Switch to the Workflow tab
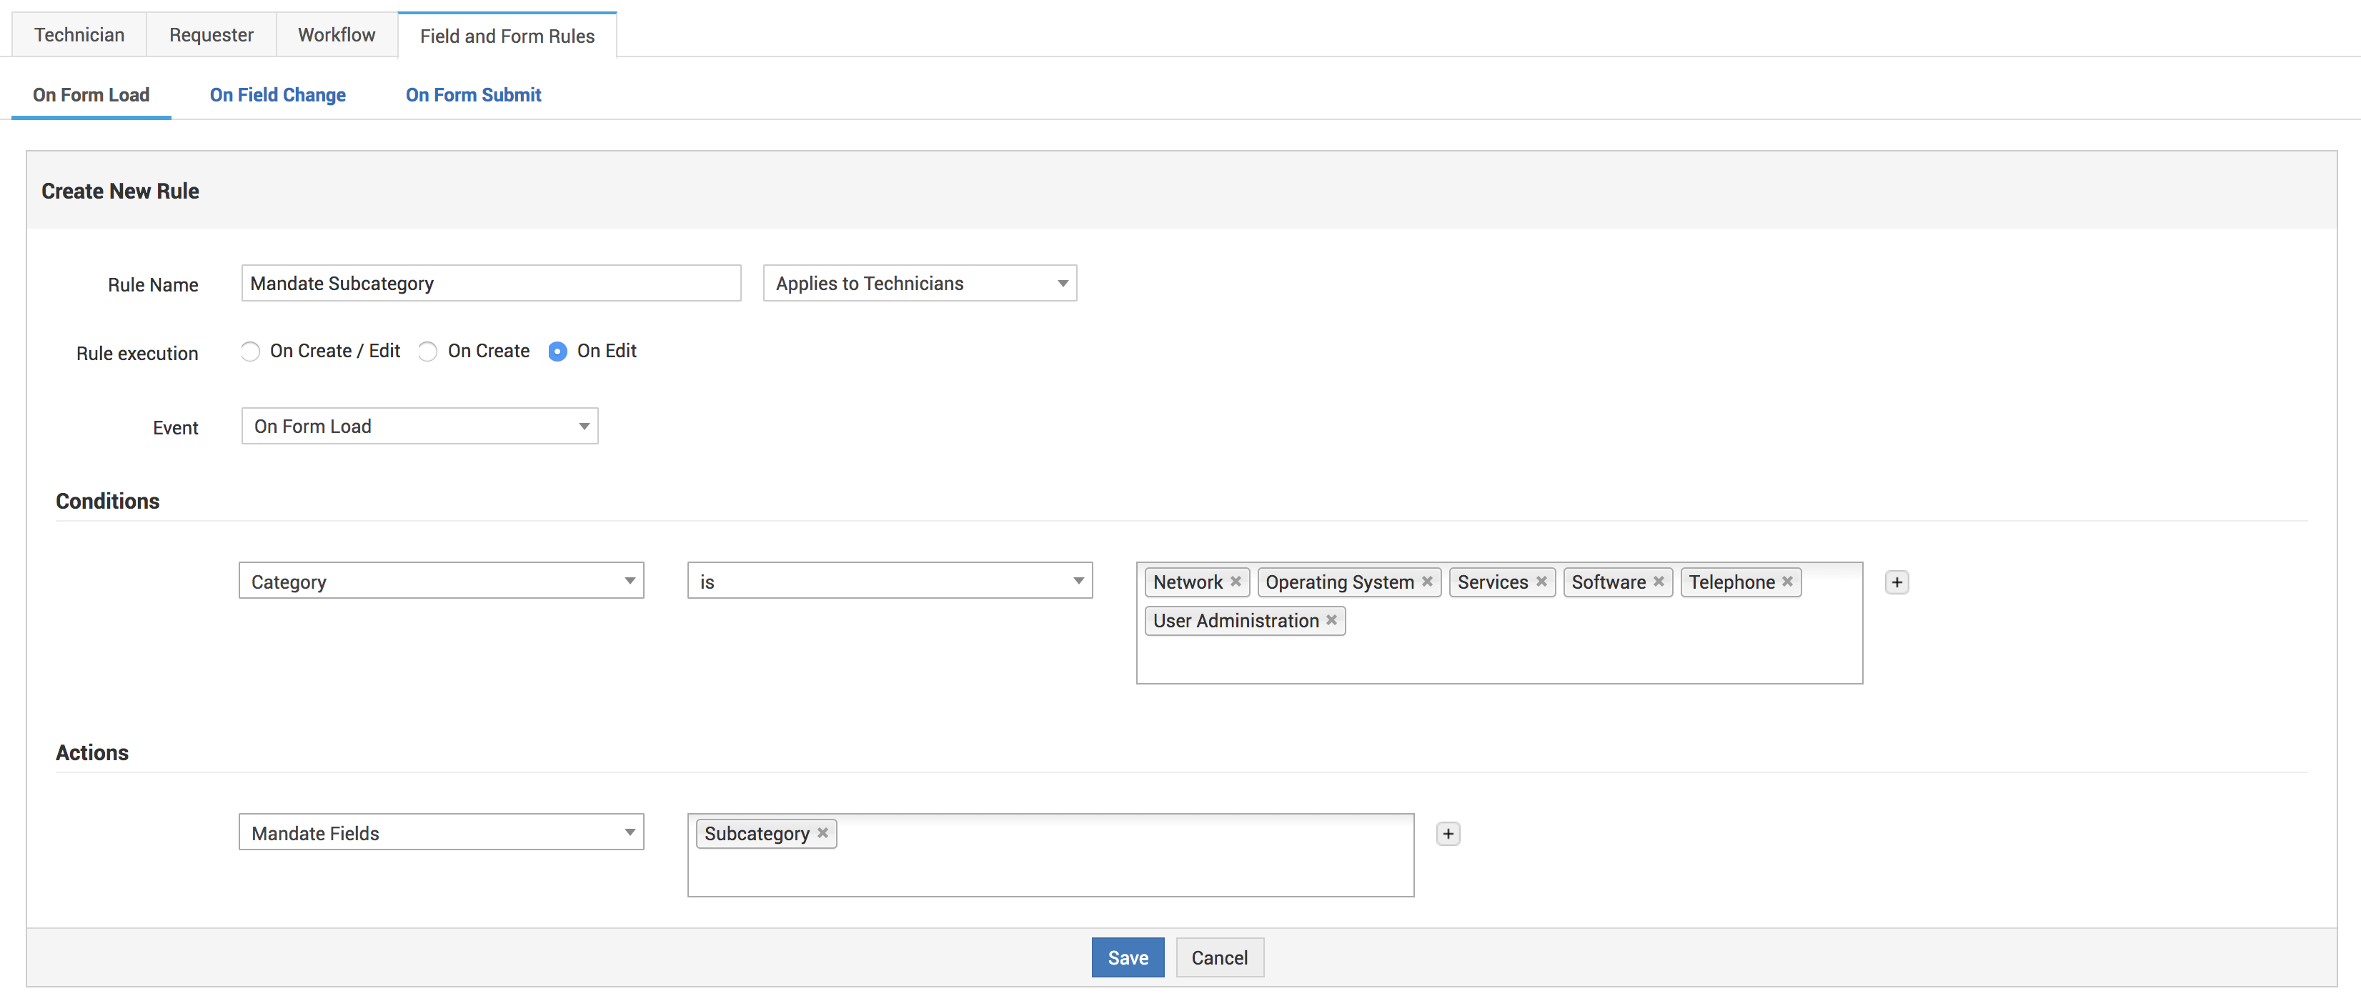 pos(337,35)
